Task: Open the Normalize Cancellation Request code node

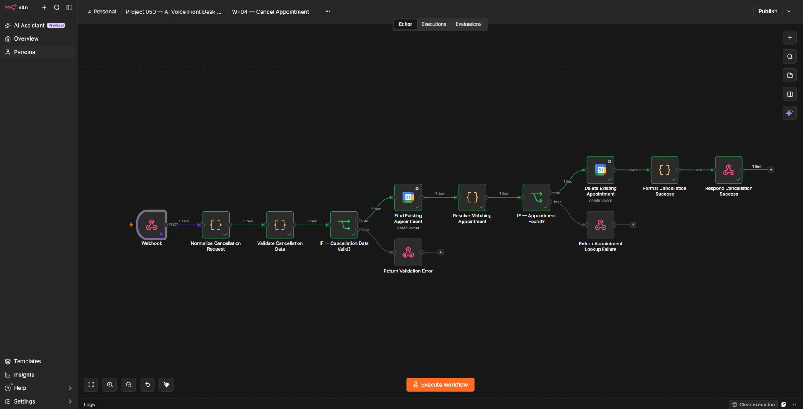Action: click(x=216, y=225)
